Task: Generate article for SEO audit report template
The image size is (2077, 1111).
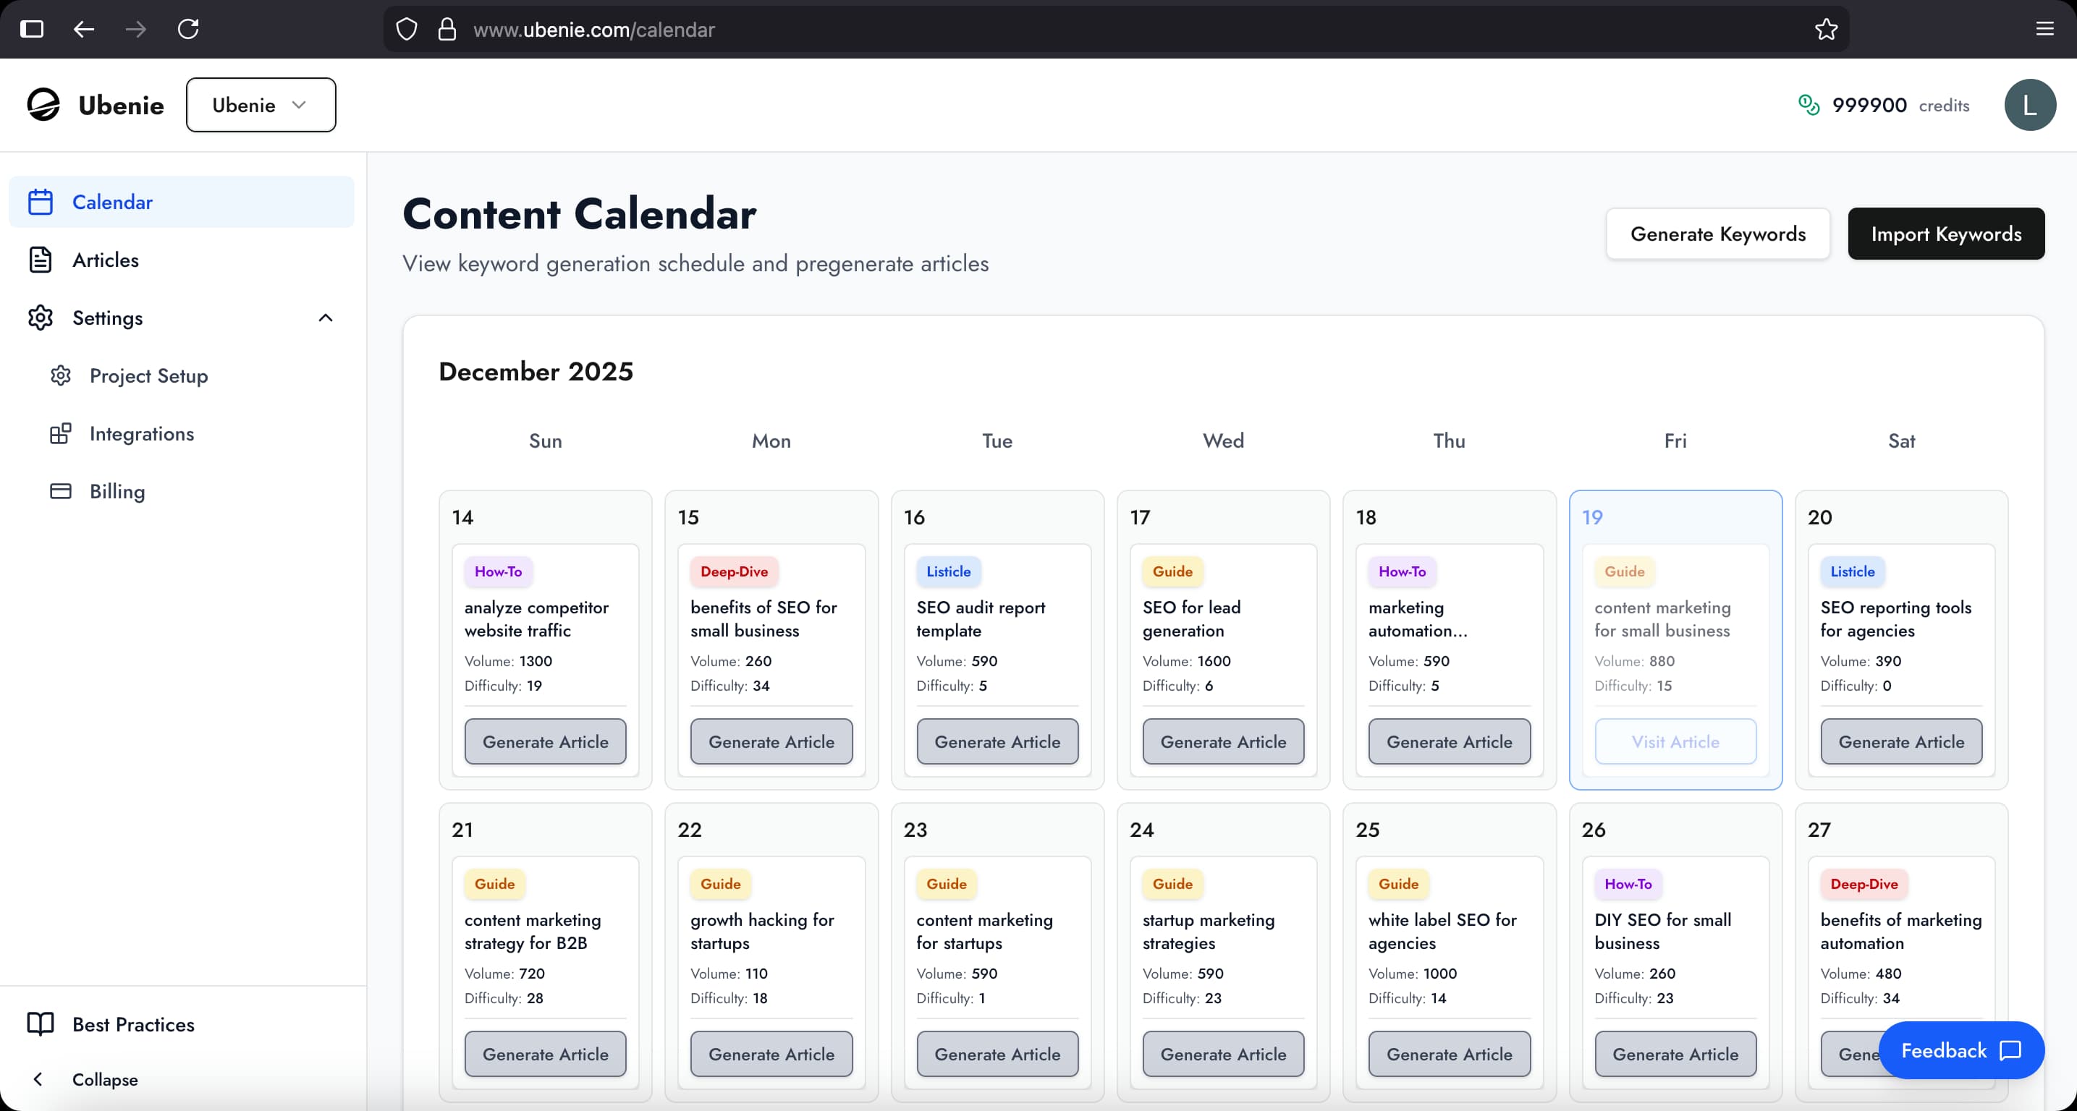Action: [997, 741]
